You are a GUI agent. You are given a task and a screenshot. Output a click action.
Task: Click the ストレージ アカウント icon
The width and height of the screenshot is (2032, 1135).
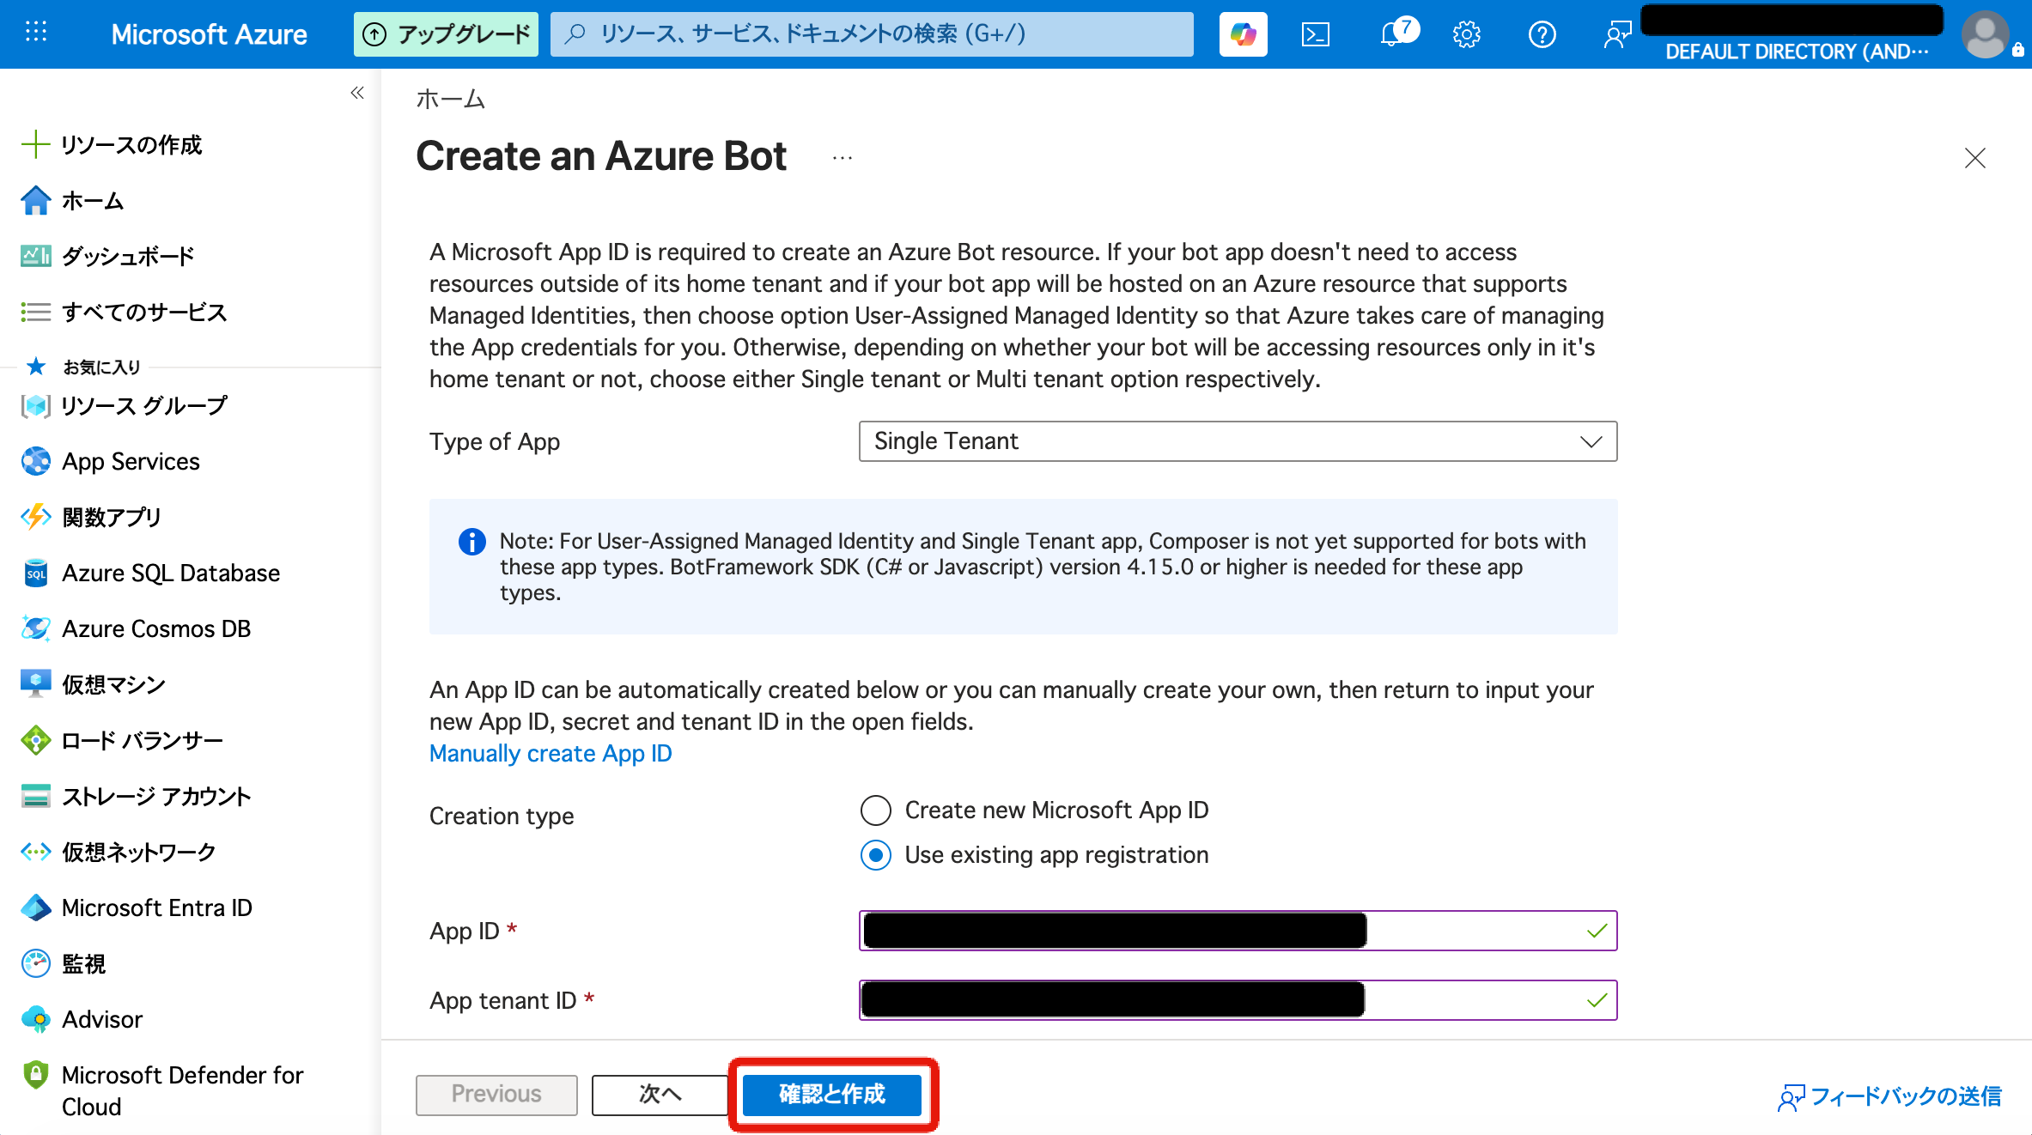click(x=35, y=796)
